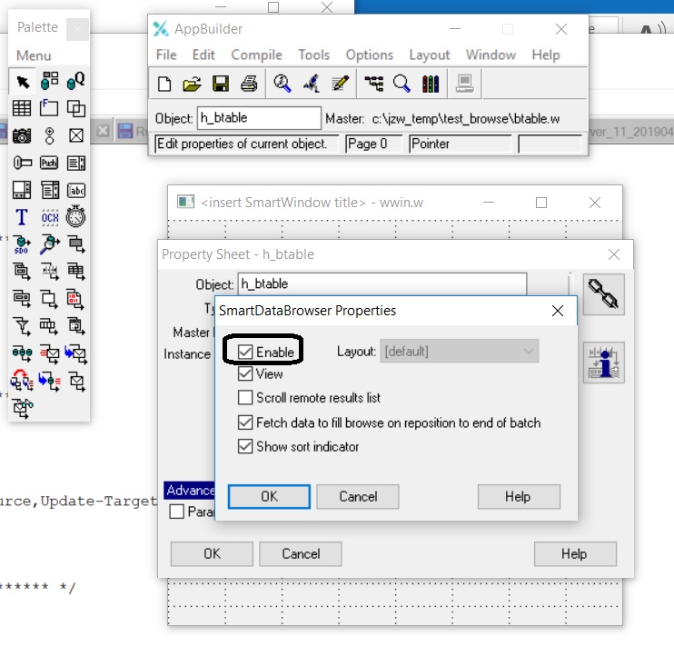This screenshot has height=656, width=674.
Task: Click the Procedure settings icon in AppBuilder
Action: 282,84
